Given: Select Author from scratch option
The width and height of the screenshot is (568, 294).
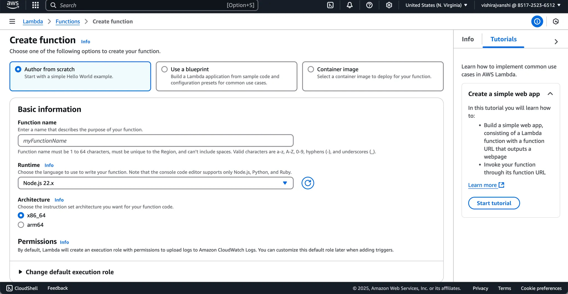Looking at the screenshot, I should click(80, 76).
